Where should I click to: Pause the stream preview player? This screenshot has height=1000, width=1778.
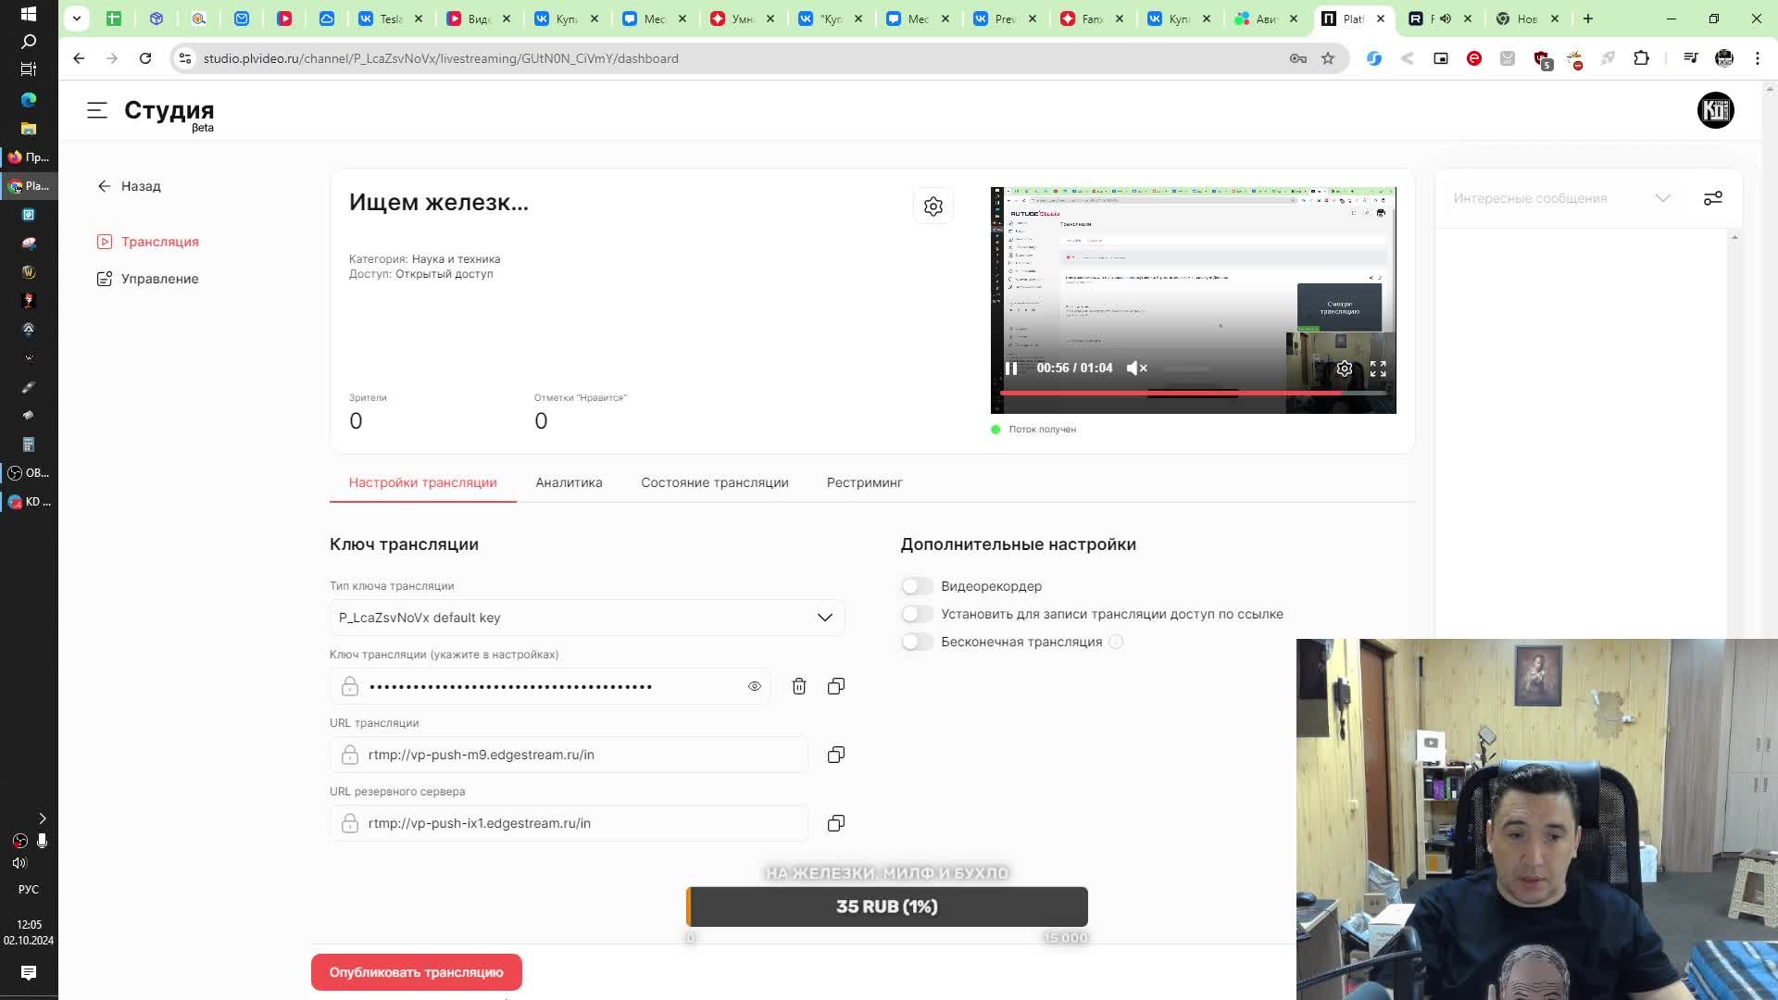tap(1011, 369)
